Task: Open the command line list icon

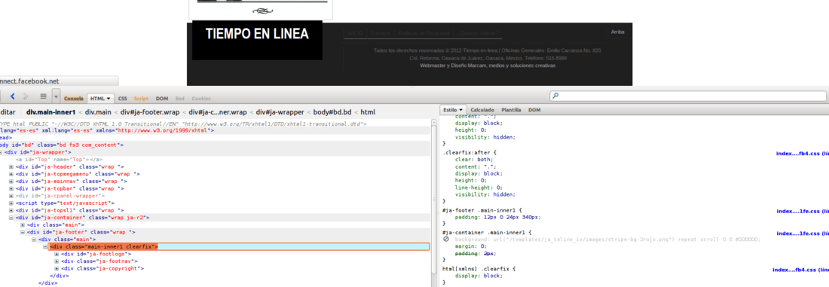Action: pos(44,96)
